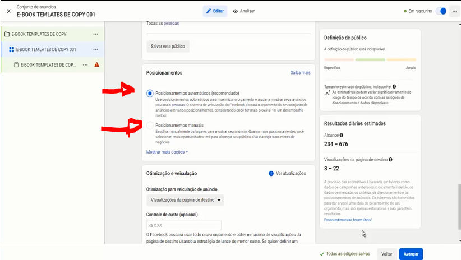Open the top-right three-dots menu
461x260 pixels.
pyautogui.click(x=454, y=11)
